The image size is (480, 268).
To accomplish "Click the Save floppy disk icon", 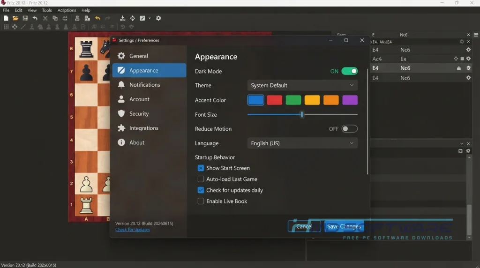I will tap(25, 18).
